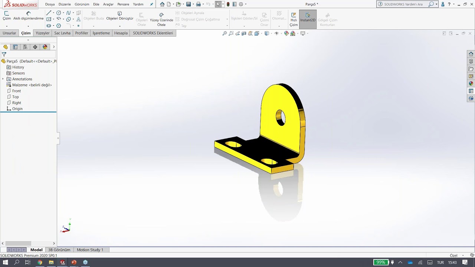Click the Save icon in top toolbar
Screen dimensions: 475x267
click(189, 4)
